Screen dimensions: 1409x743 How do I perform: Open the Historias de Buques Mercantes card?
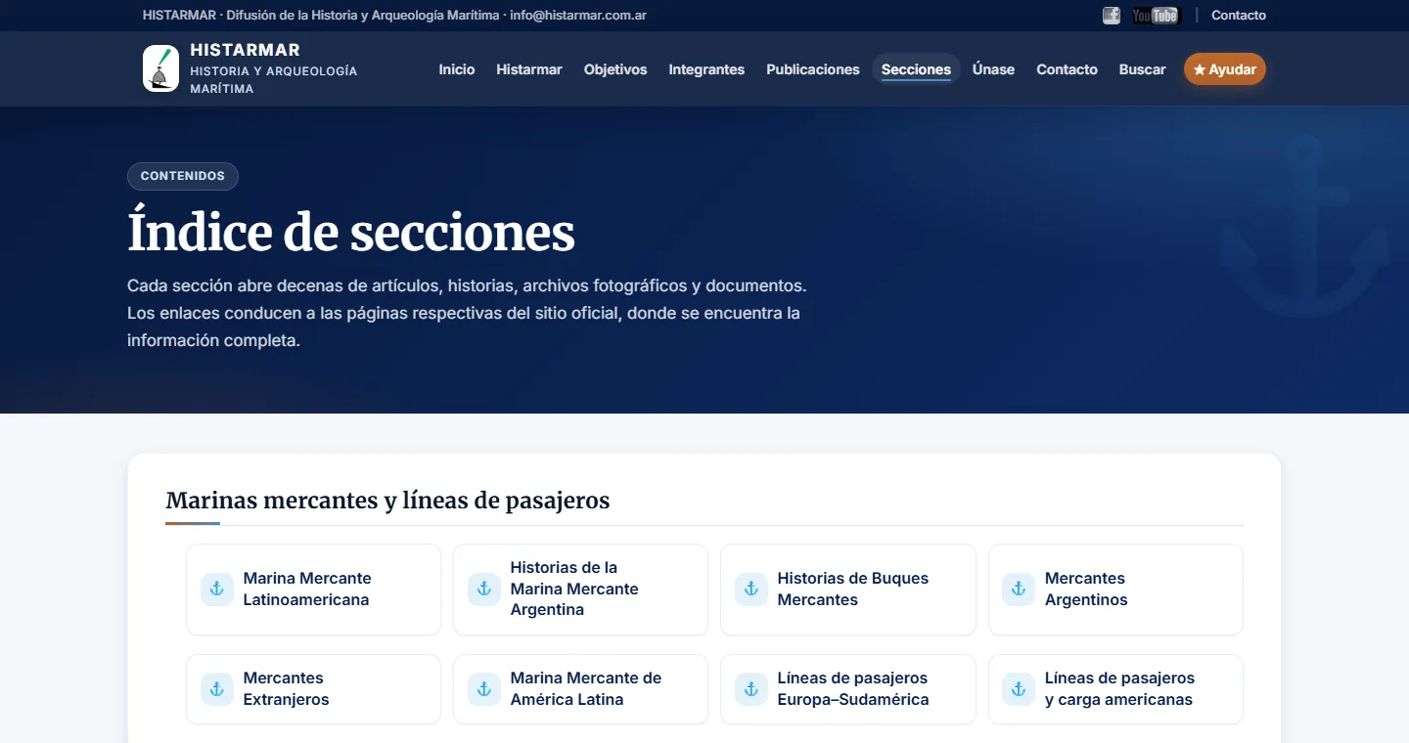848,590
